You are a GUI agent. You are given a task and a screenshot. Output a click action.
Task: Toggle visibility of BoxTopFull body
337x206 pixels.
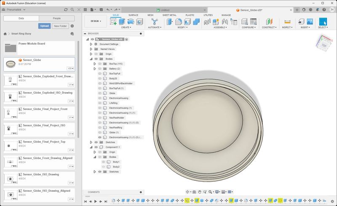tap(100, 74)
